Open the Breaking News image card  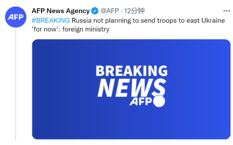click(131, 89)
